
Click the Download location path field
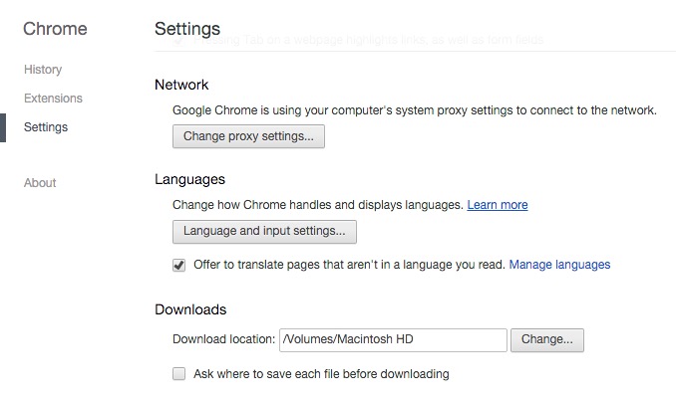[393, 340]
